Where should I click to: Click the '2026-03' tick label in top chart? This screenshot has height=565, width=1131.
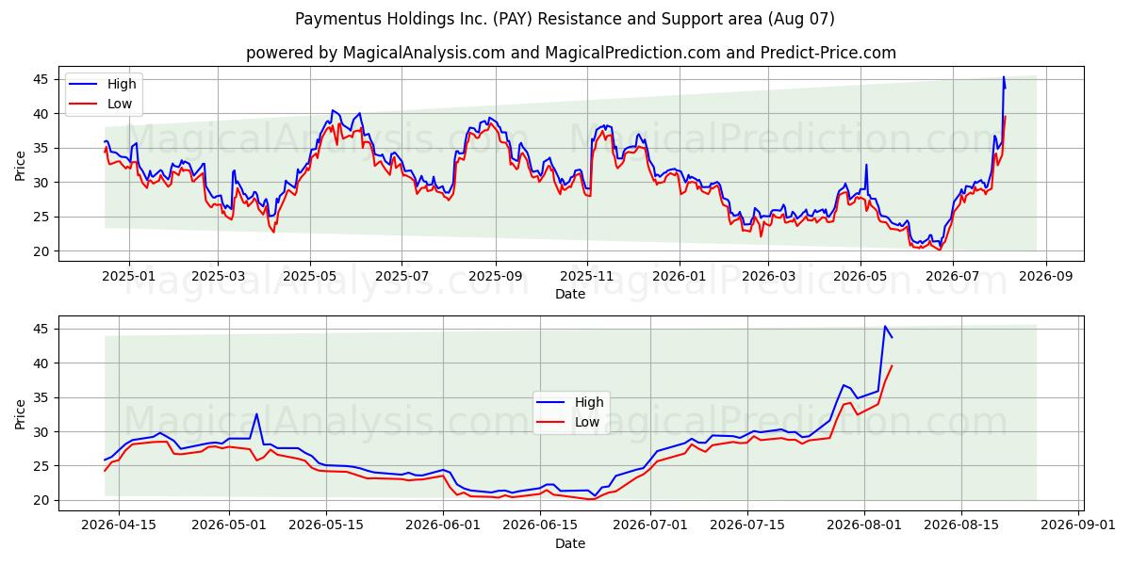(x=769, y=276)
